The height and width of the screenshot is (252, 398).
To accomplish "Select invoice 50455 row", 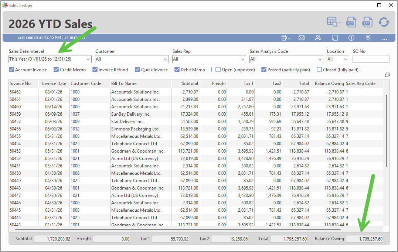I will pyautogui.click(x=196, y=136).
